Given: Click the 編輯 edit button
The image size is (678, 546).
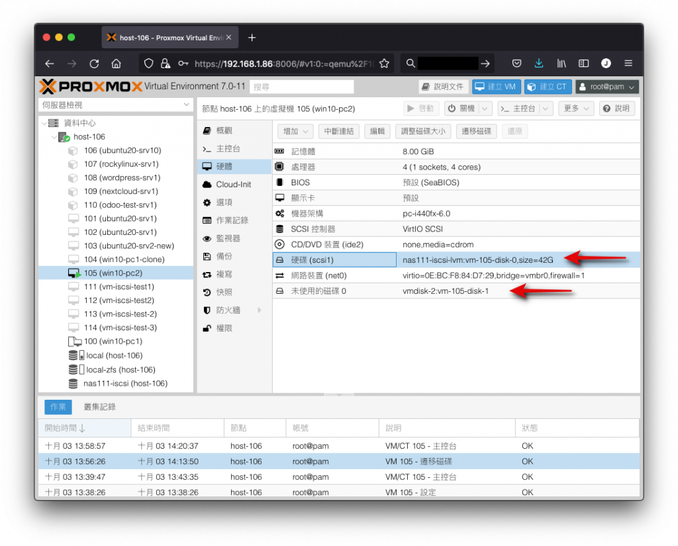Looking at the screenshot, I should point(377,132).
